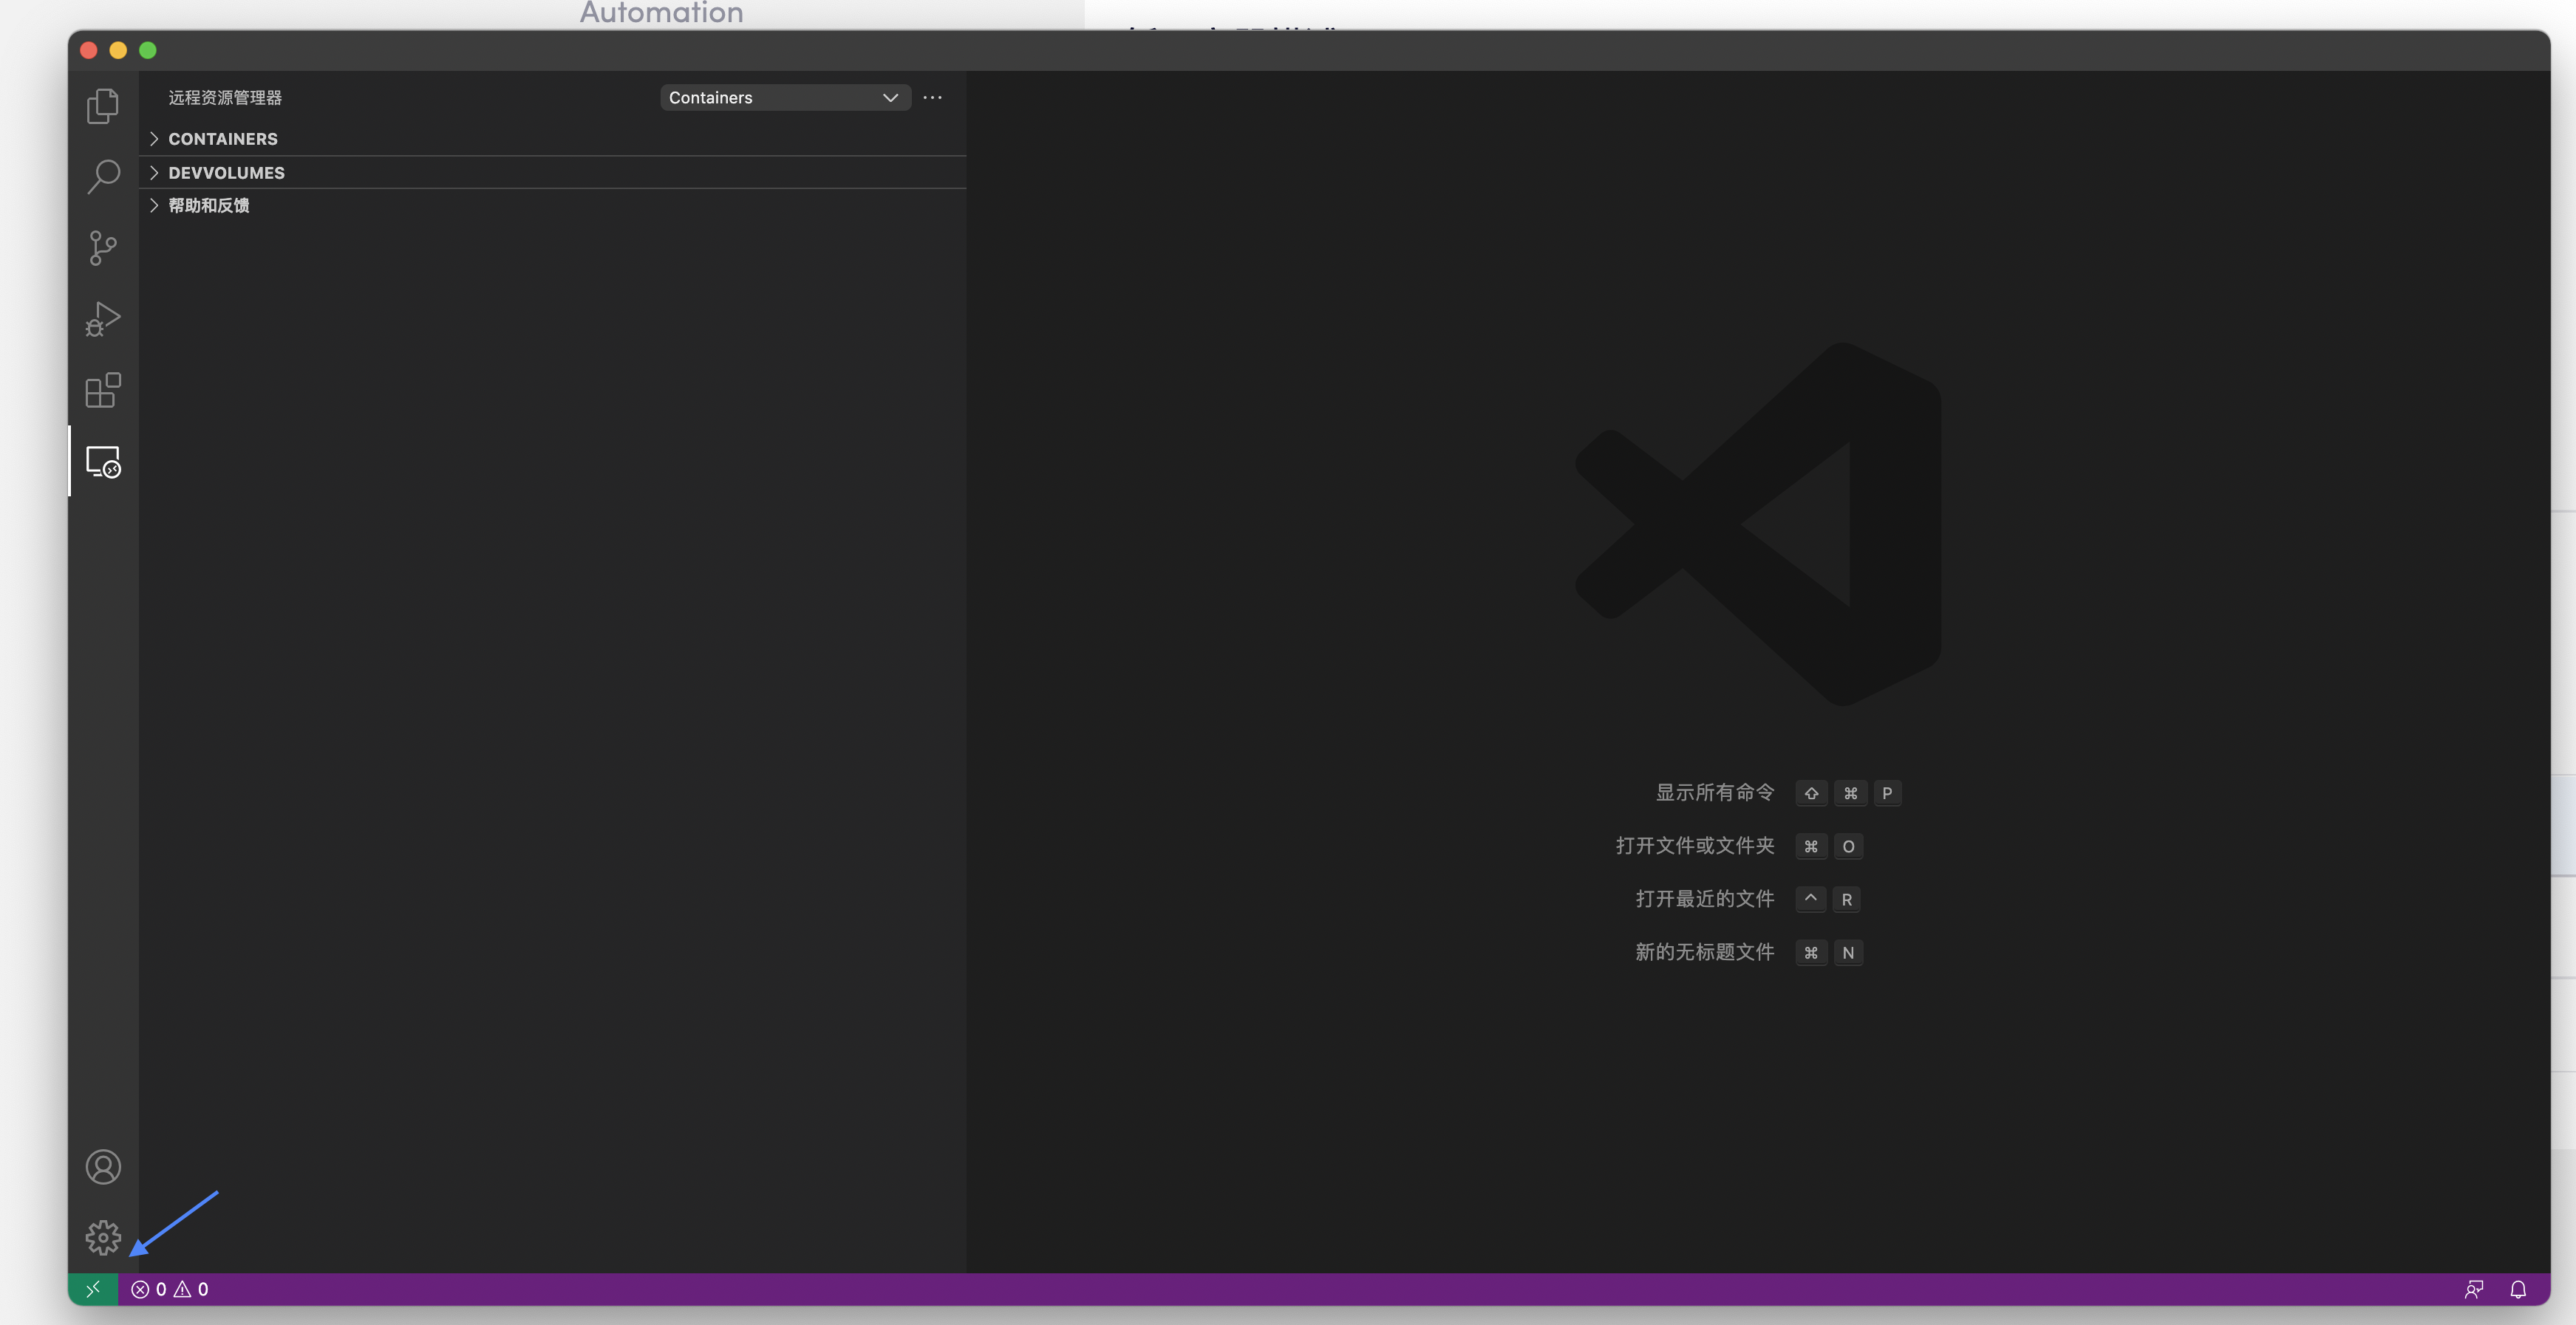Open the Containers dropdown selector

click(784, 98)
